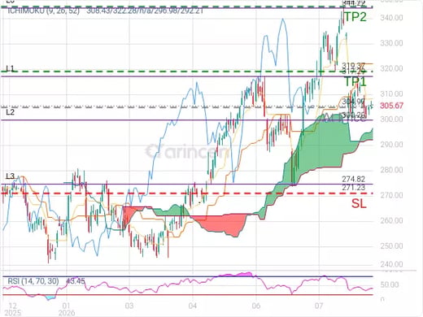Click the 330.00 price axis label

coord(391,43)
